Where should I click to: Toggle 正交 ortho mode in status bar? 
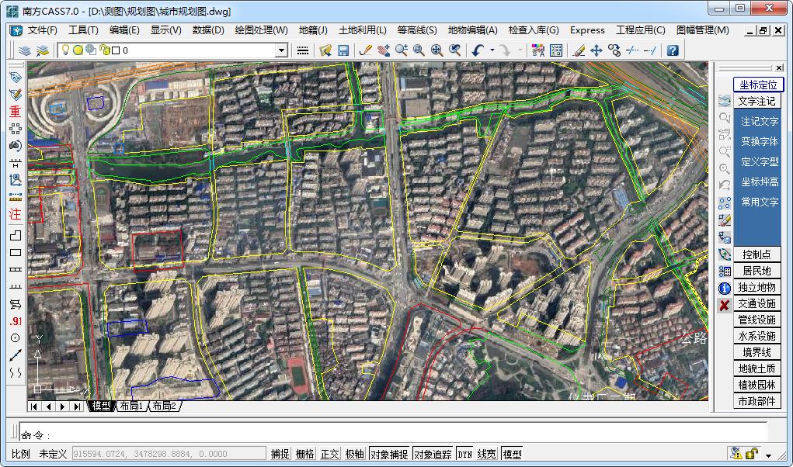coord(330,455)
